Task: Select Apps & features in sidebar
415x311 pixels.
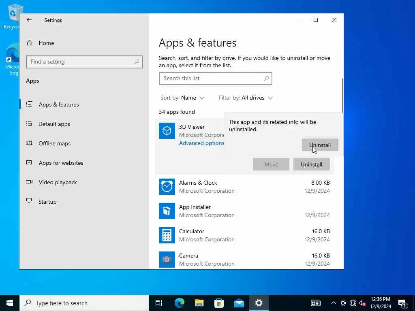Action: 84,104
